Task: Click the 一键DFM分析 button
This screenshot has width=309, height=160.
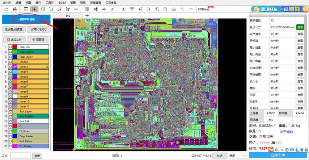Action: pyautogui.click(x=26, y=19)
